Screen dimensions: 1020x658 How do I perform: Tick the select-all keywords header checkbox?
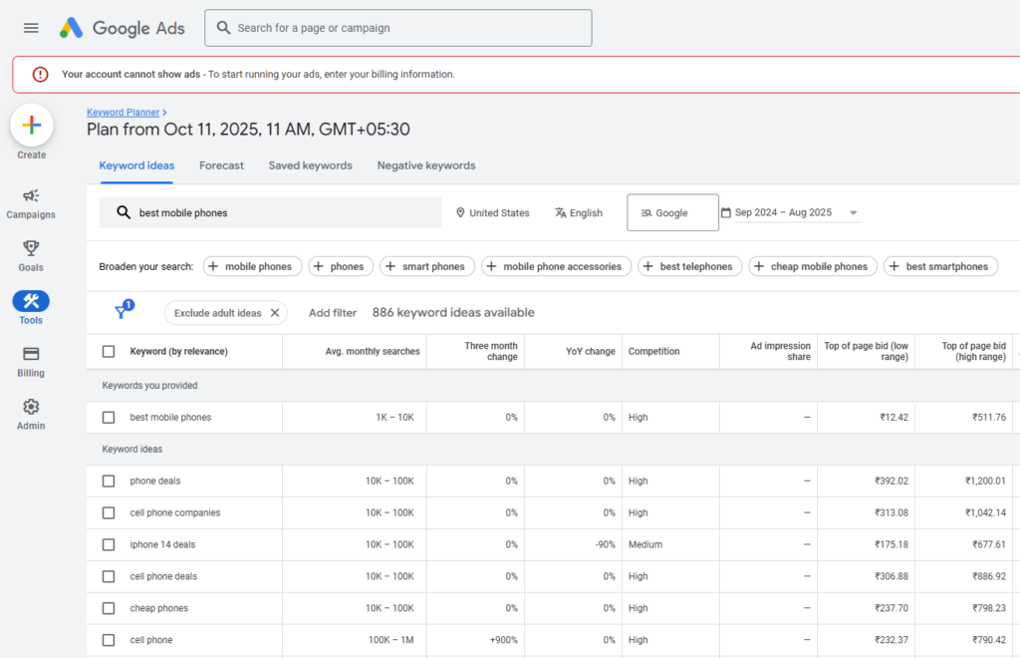pos(109,351)
